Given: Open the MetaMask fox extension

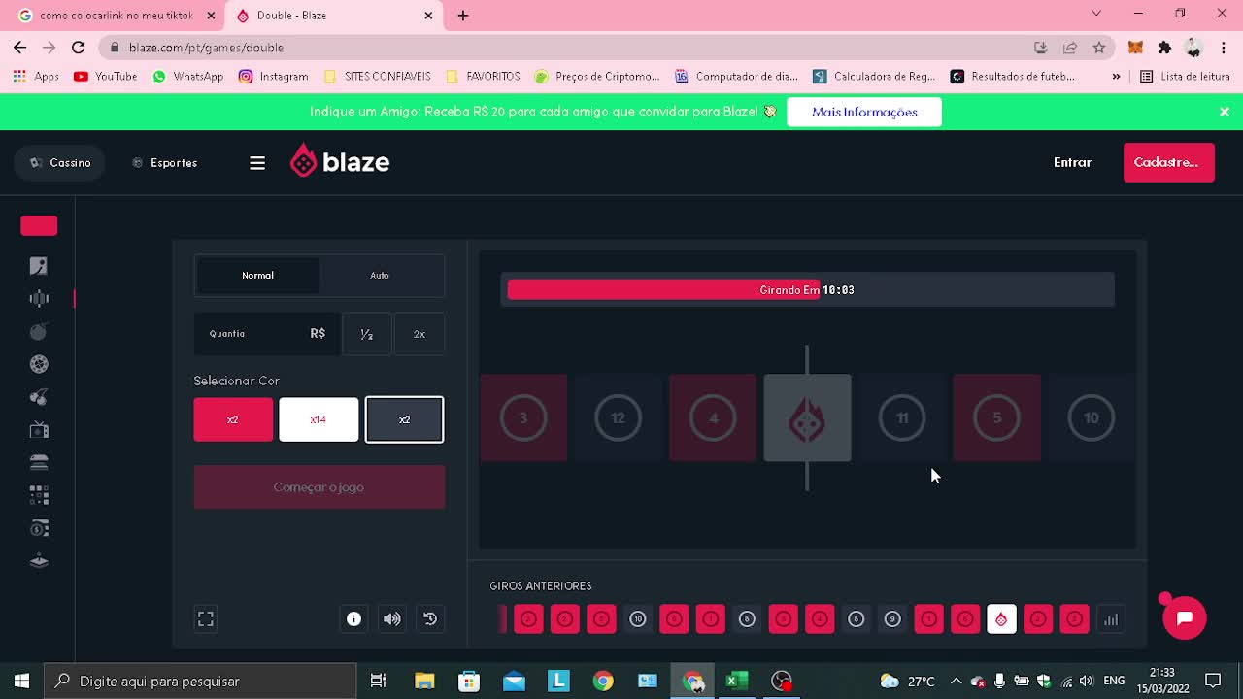Looking at the screenshot, I should 1135,48.
